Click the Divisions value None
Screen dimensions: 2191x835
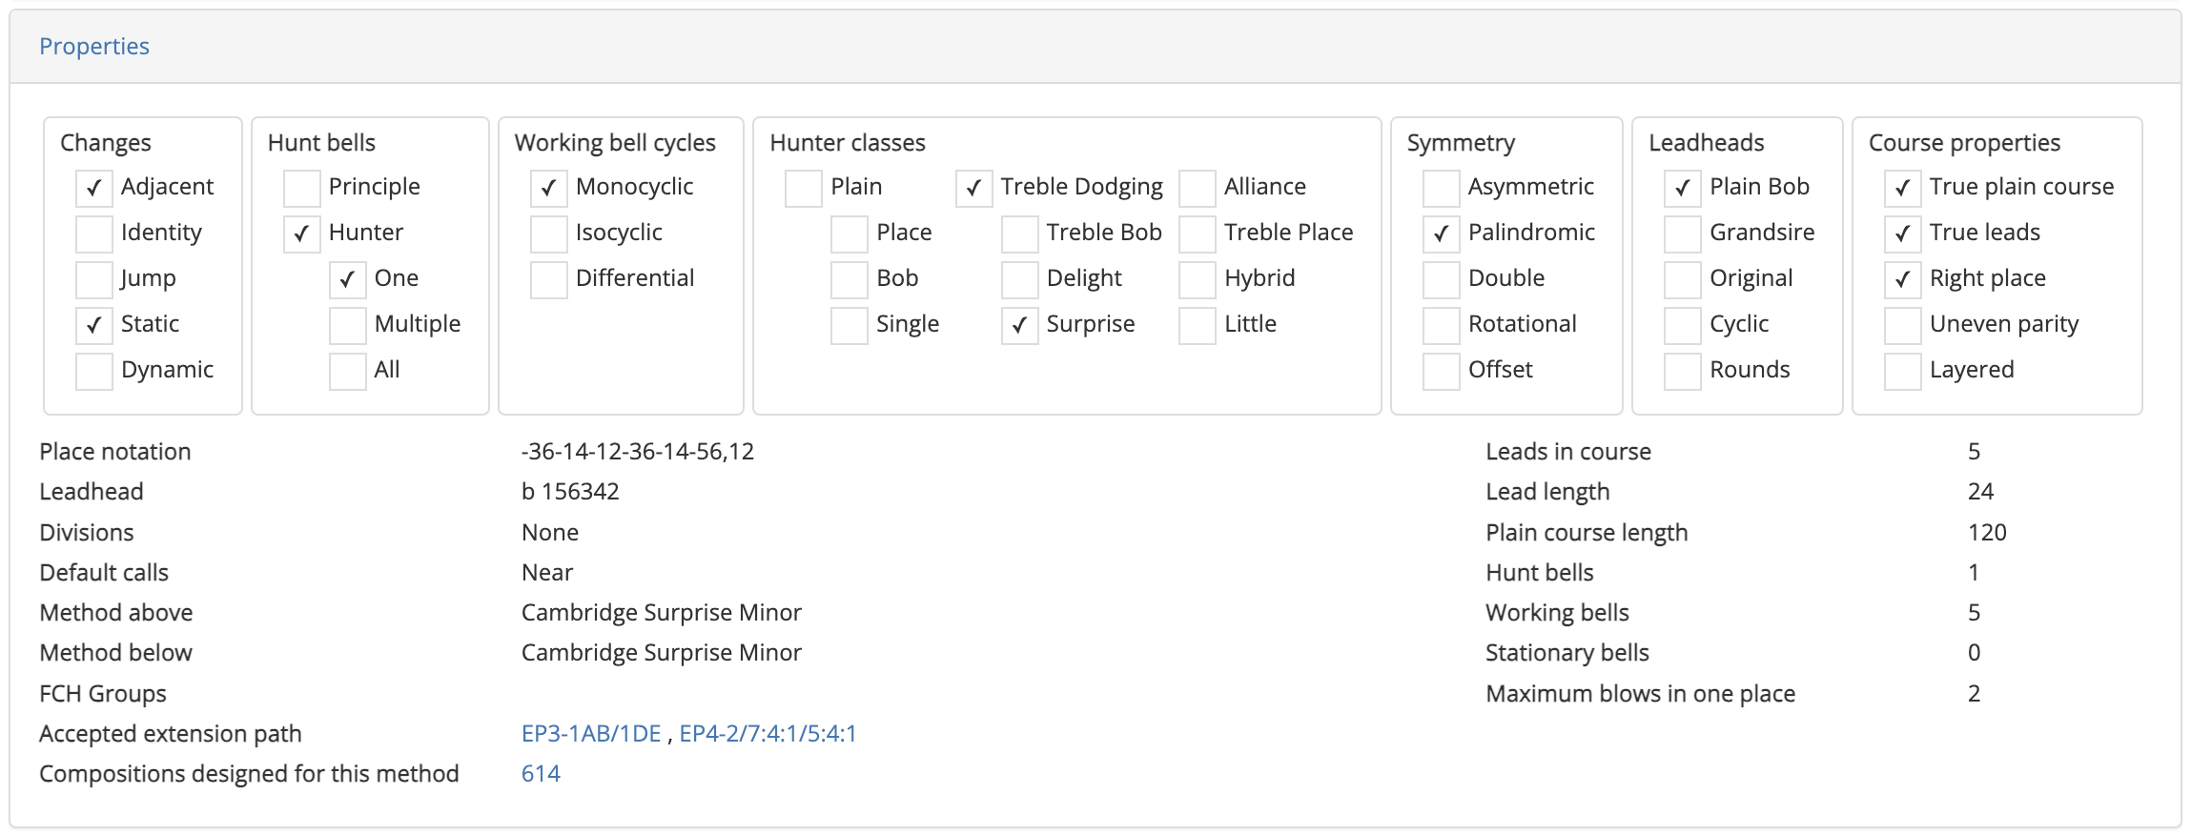[550, 532]
